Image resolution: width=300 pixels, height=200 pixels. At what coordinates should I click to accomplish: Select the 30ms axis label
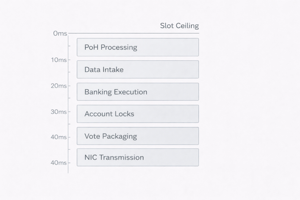point(59,112)
